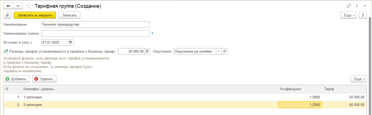Open rounding method form with open icon
The height and width of the screenshot is (115, 372).
tap(225, 51)
